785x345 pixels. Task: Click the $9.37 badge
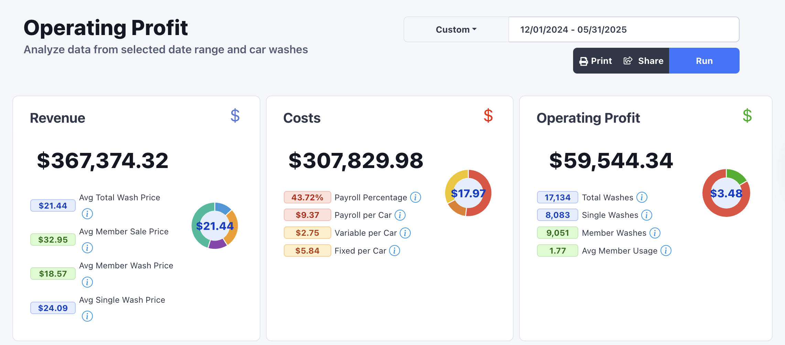[308, 215]
